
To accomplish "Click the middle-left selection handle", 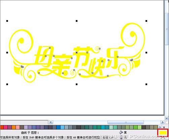I will tap(7, 52).
